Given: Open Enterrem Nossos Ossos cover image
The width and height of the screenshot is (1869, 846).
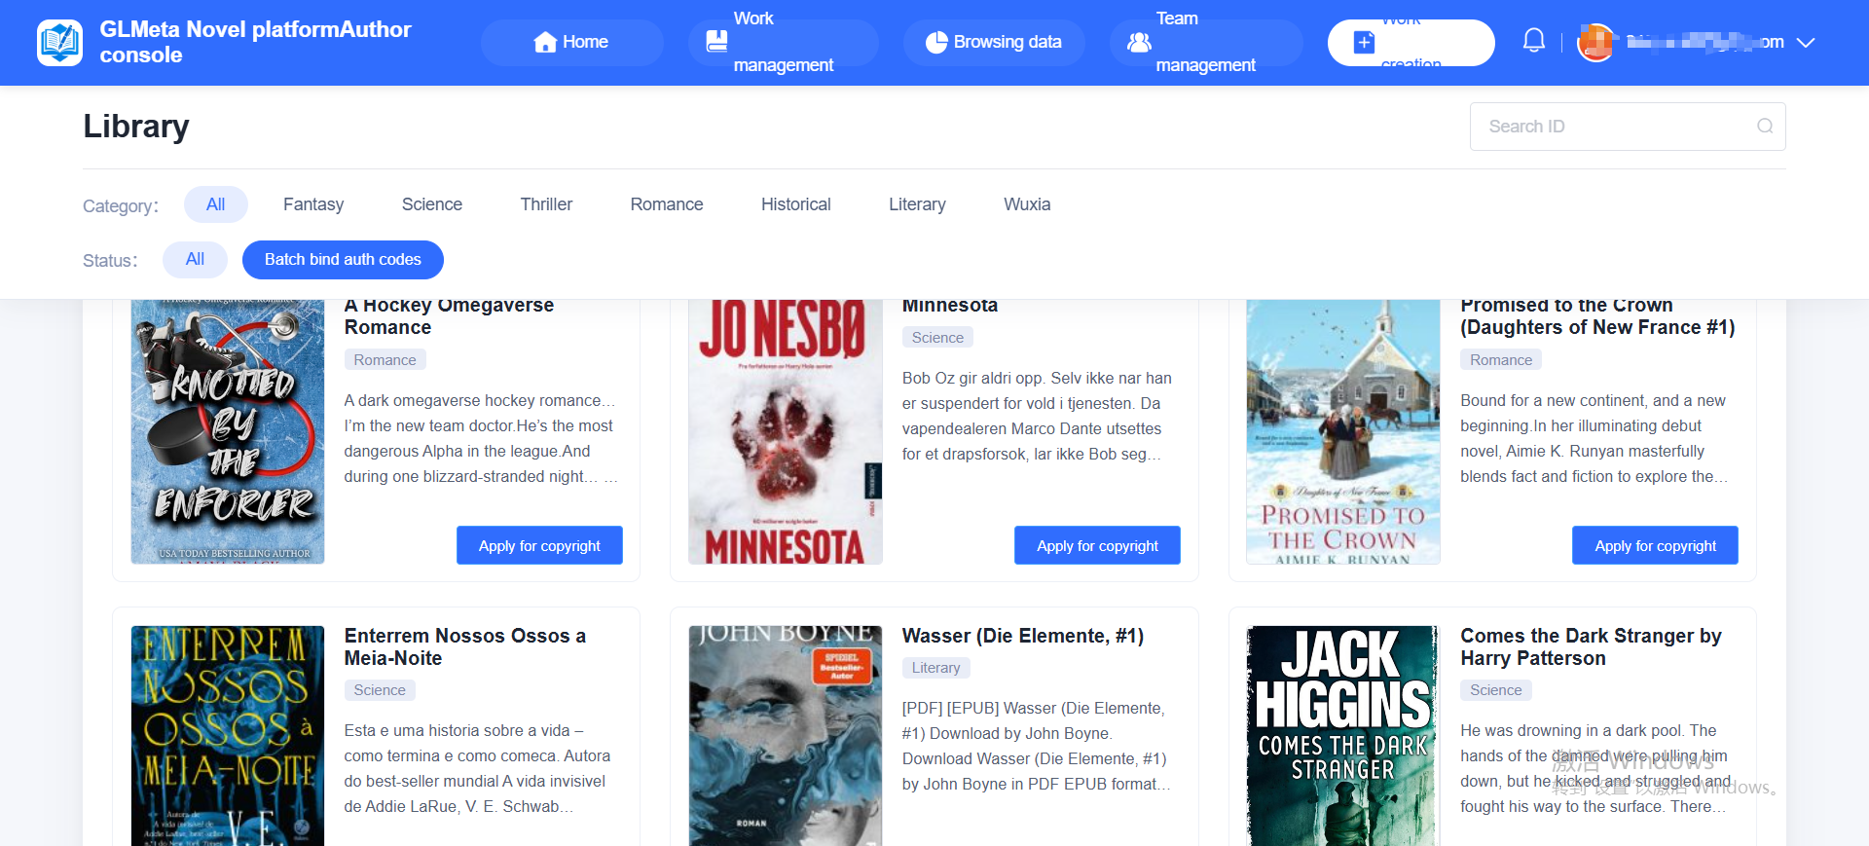Looking at the screenshot, I should [228, 736].
